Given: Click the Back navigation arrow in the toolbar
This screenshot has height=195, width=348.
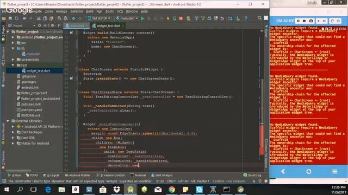Looking at the screenshot, I should tap(73, 18).
